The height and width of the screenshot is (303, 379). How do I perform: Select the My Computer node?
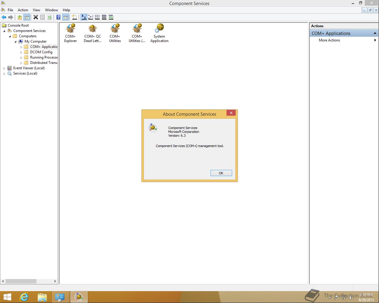(x=36, y=41)
